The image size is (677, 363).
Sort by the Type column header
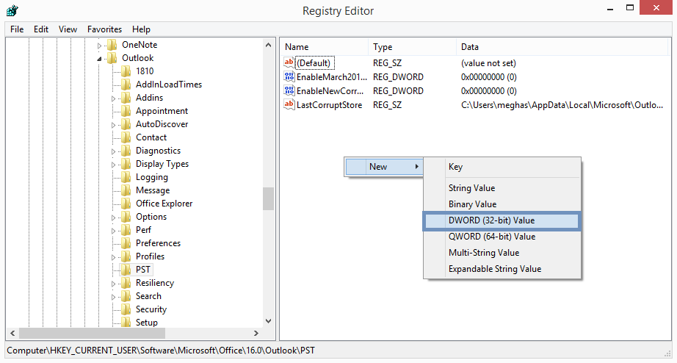click(x=413, y=47)
